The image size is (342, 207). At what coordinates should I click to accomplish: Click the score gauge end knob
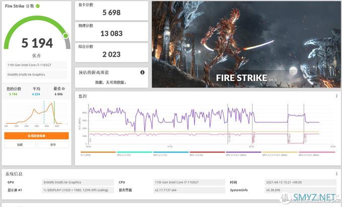coord(66,36)
